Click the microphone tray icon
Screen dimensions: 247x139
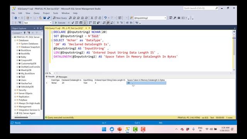193,129
